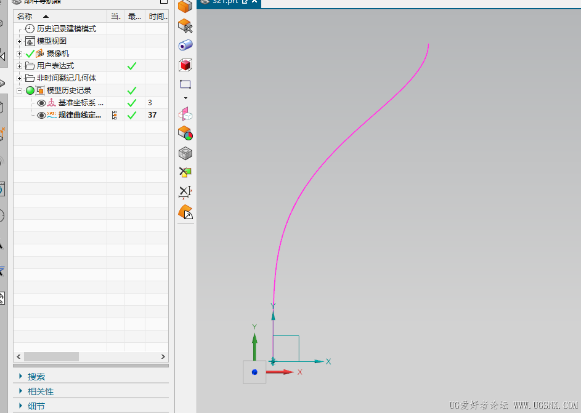The height and width of the screenshot is (413, 581).
Task: Click the navigator horizontal scrollbar right arrow
Action: 163,356
